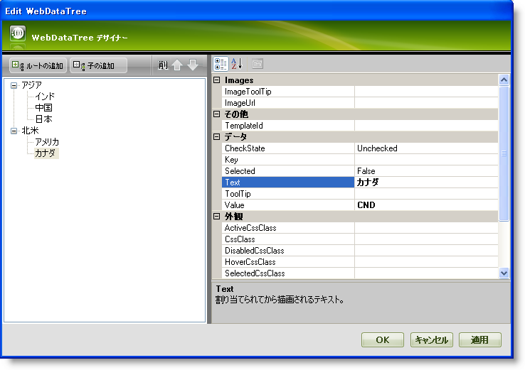Select the CssClass property name
The image size is (525, 370).
pos(288,239)
